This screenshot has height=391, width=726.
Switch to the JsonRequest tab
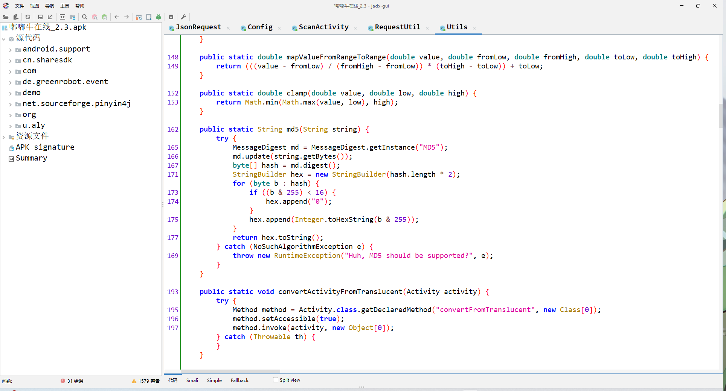coord(198,27)
